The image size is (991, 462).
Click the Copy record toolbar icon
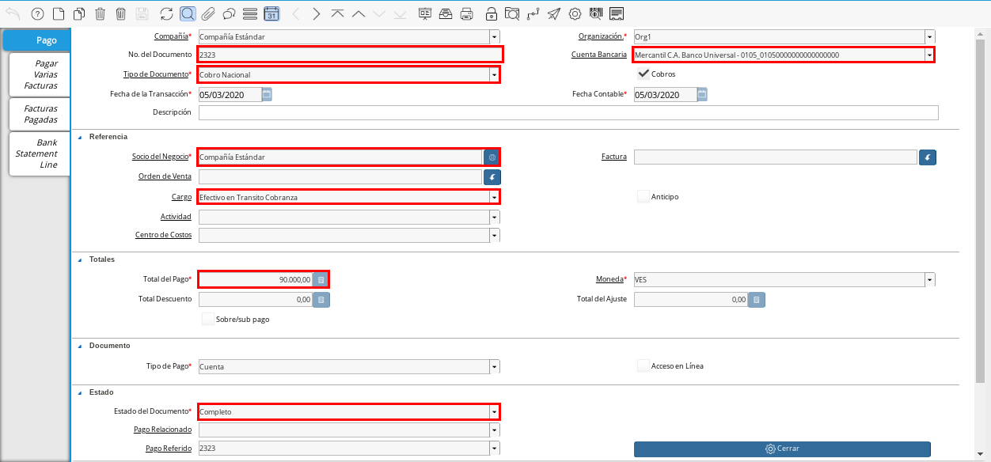[79, 13]
